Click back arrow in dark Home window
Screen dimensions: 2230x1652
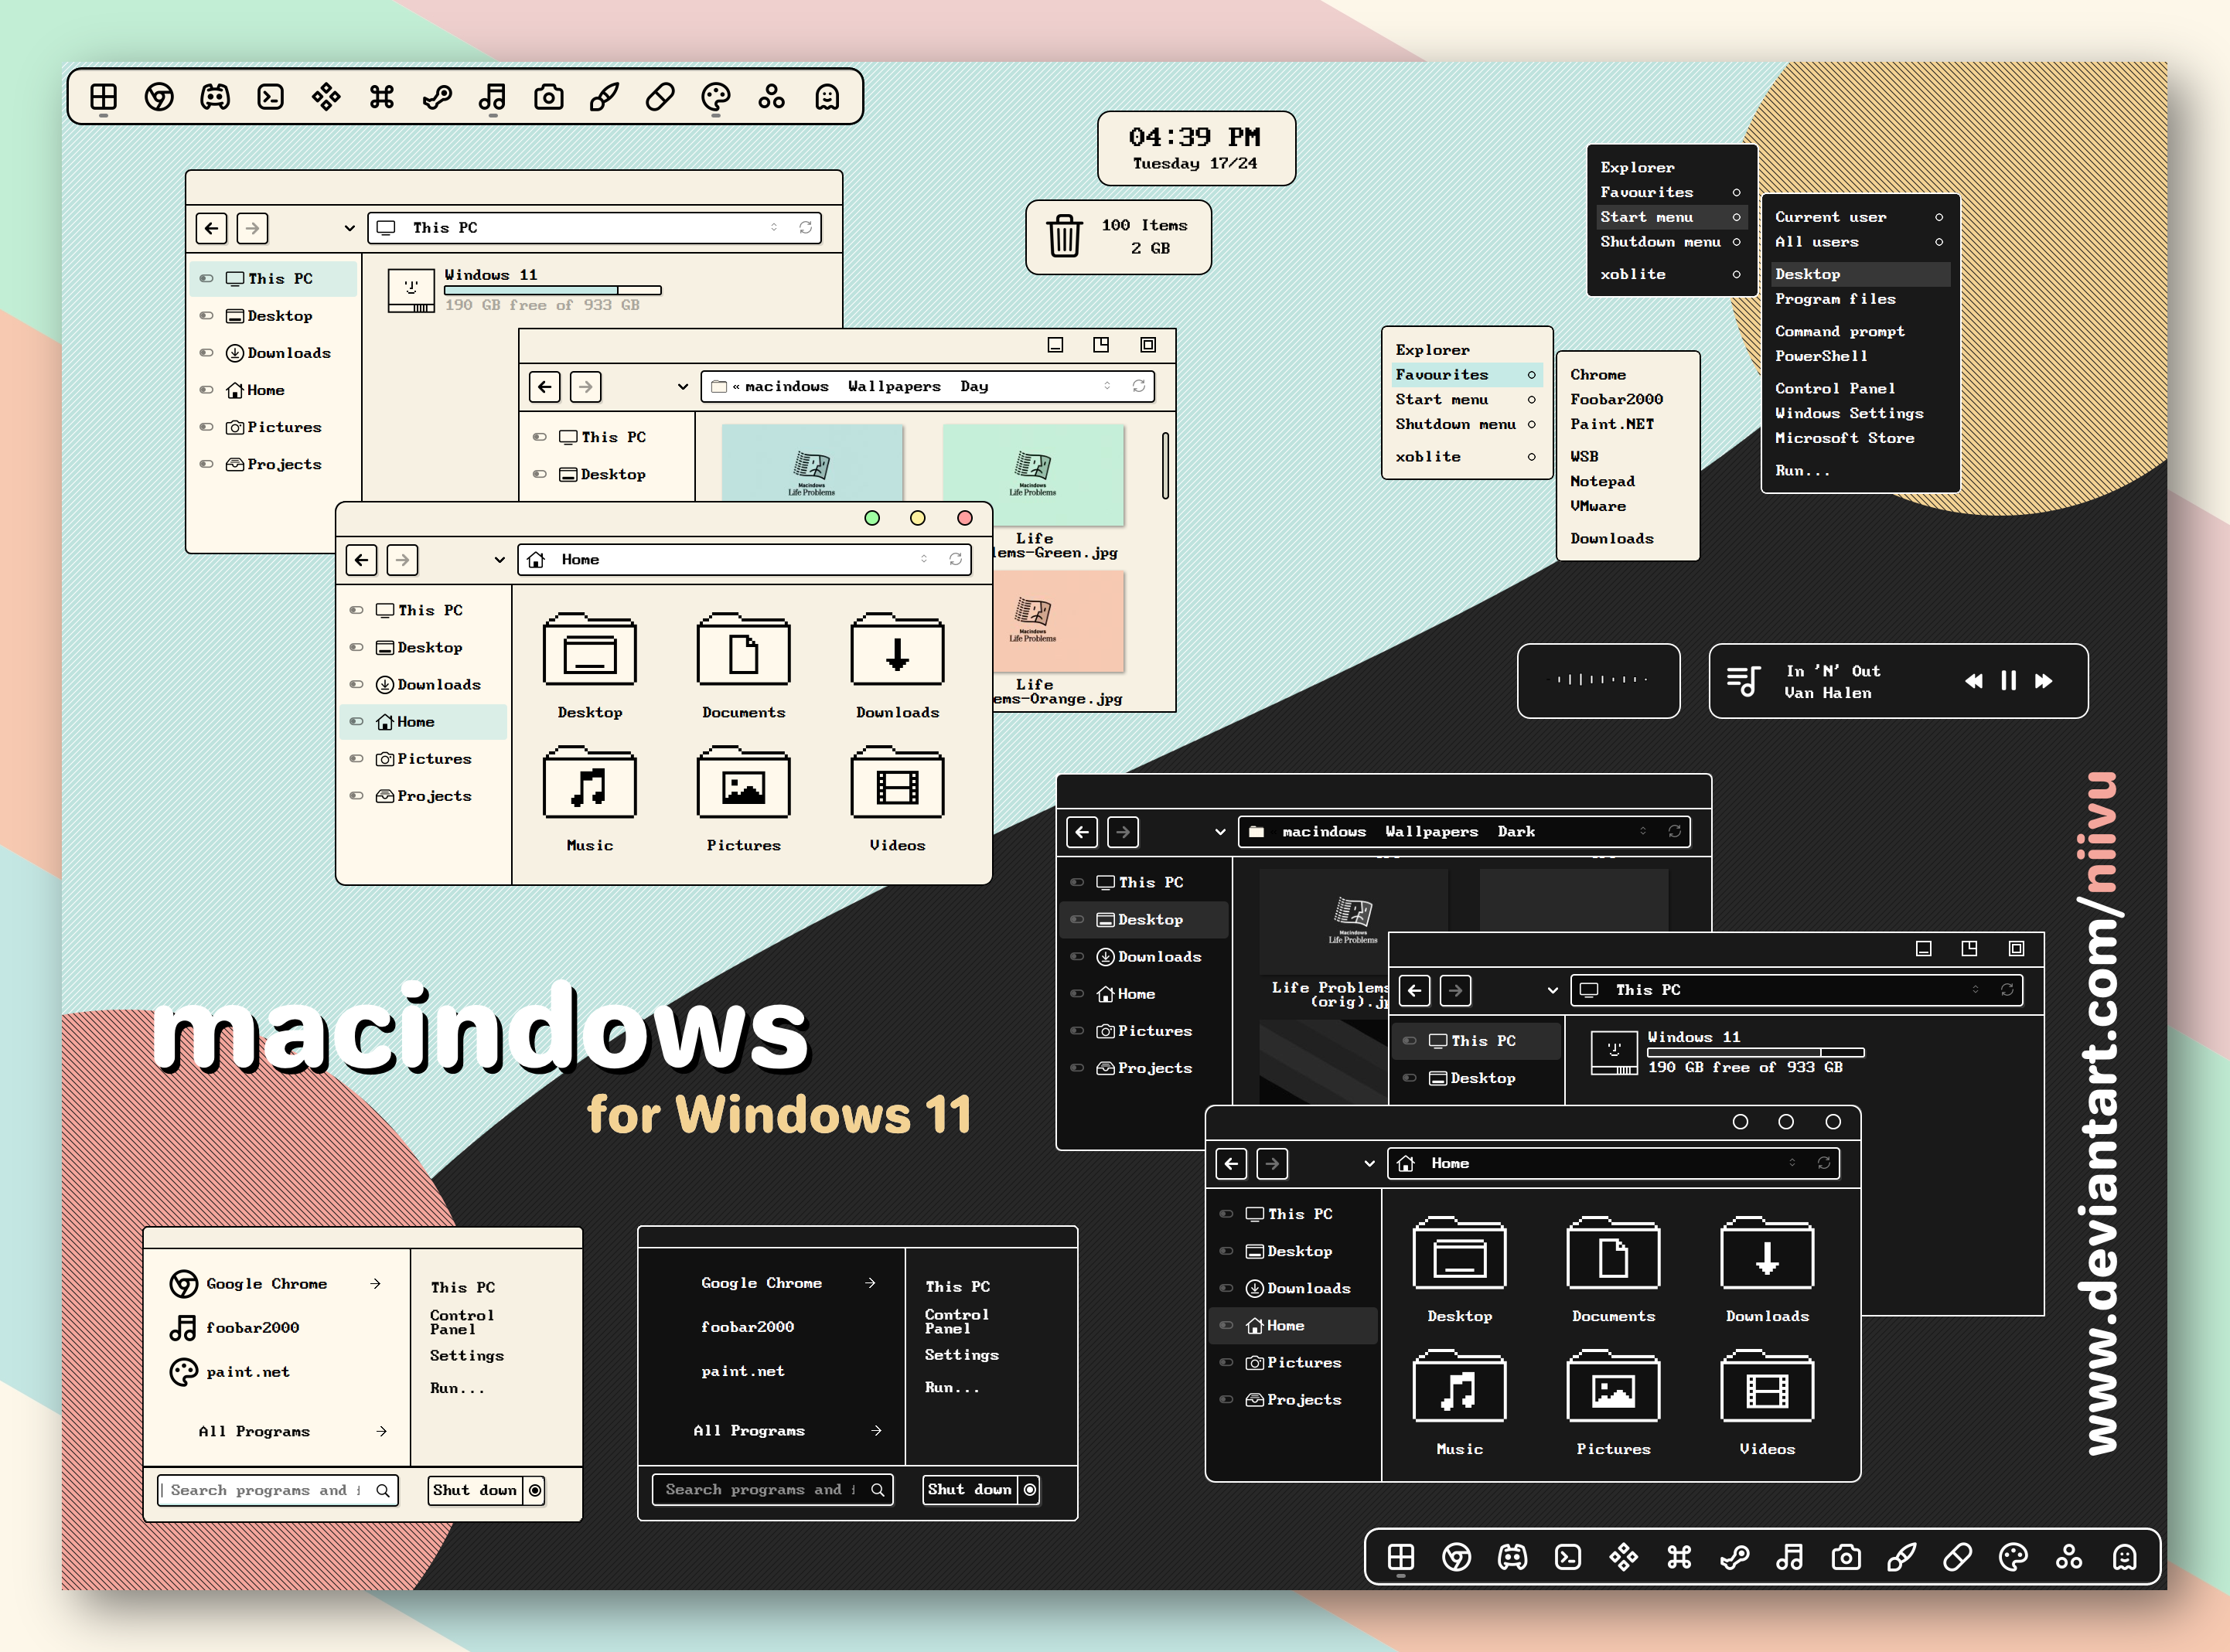tap(1231, 1163)
